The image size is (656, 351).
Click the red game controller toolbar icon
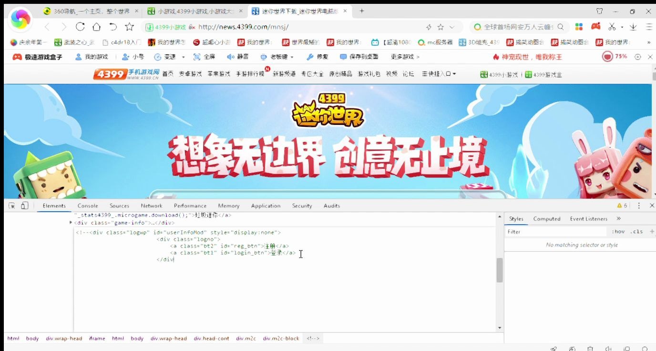(596, 27)
